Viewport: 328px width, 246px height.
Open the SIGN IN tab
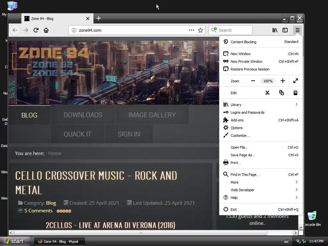129,134
